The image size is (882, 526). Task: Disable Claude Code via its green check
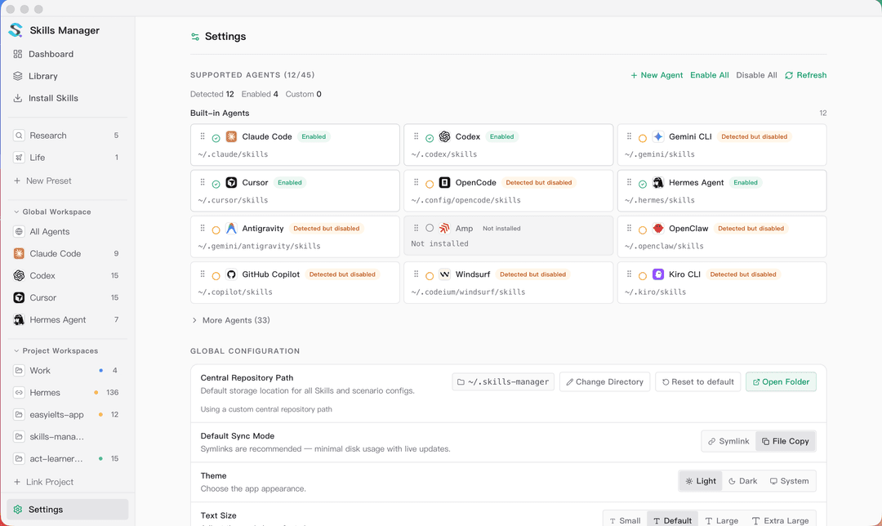coord(216,138)
